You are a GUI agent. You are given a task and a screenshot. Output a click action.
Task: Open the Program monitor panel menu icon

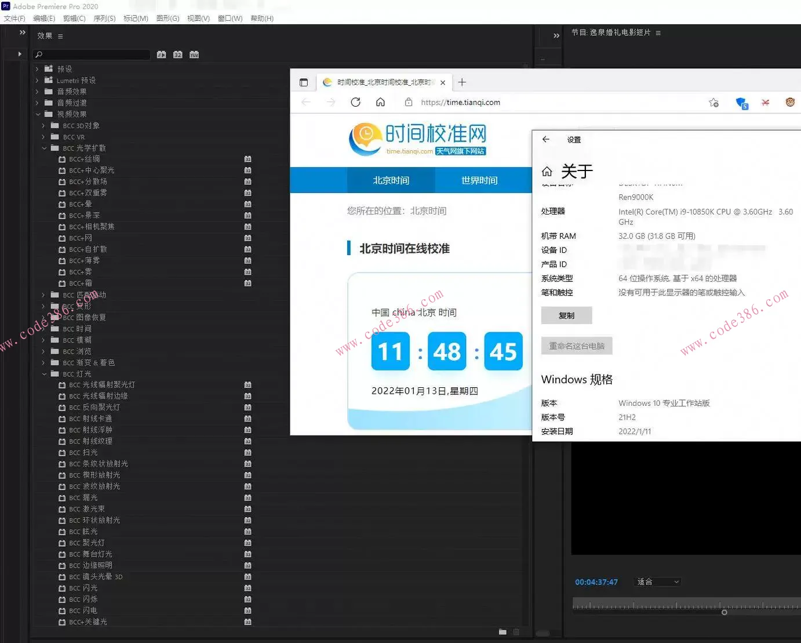(x=658, y=33)
